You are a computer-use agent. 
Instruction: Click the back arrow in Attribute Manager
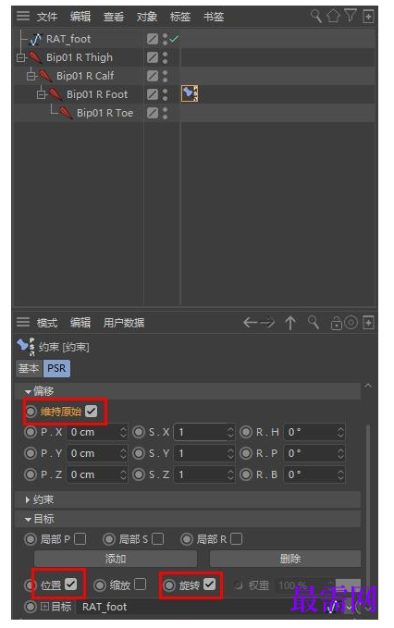(x=251, y=323)
